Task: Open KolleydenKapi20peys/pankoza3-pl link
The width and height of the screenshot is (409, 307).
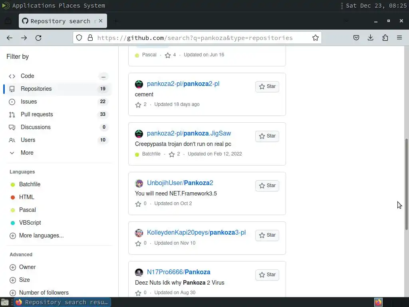Action: click(x=197, y=233)
